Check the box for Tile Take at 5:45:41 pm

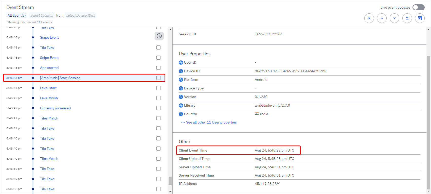point(158,128)
